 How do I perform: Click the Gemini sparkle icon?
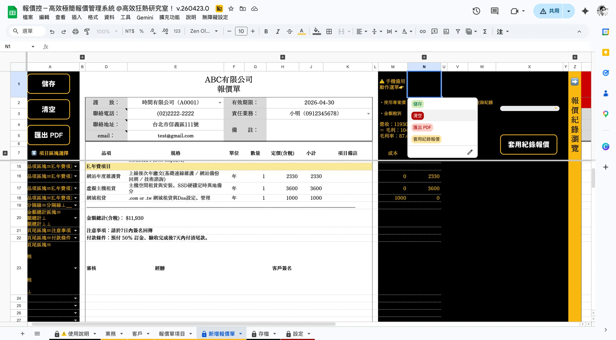coord(585,11)
